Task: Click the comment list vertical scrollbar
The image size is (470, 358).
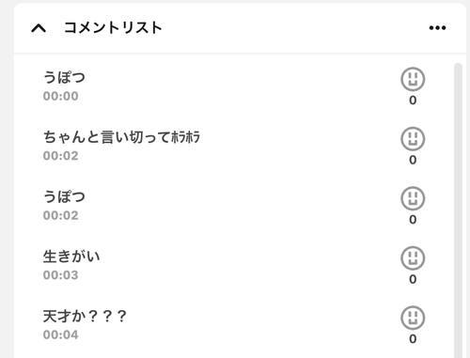Action: 458,210
